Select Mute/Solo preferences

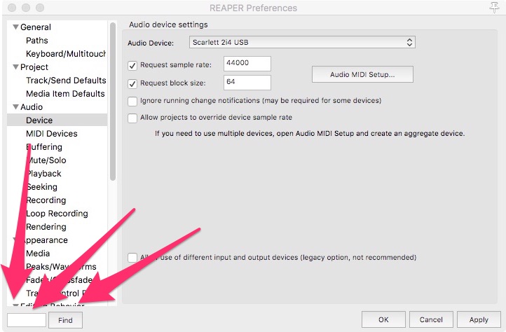point(46,160)
